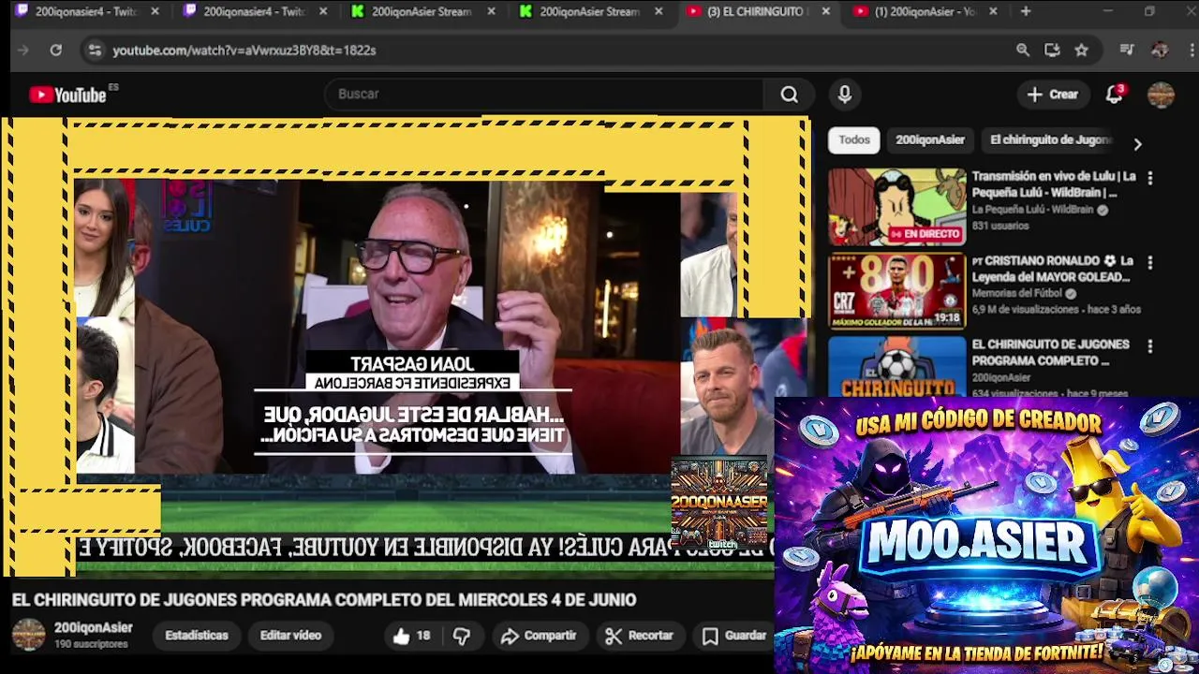Image resolution: width=1199 pixels, height=674 pixels.
Task: Click the browser address bar URL
Action: click(x=244, y=51)
